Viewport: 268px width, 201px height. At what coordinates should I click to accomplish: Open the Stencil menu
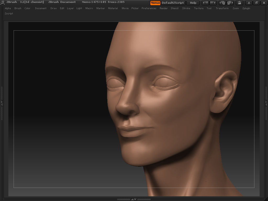[175, 8]
